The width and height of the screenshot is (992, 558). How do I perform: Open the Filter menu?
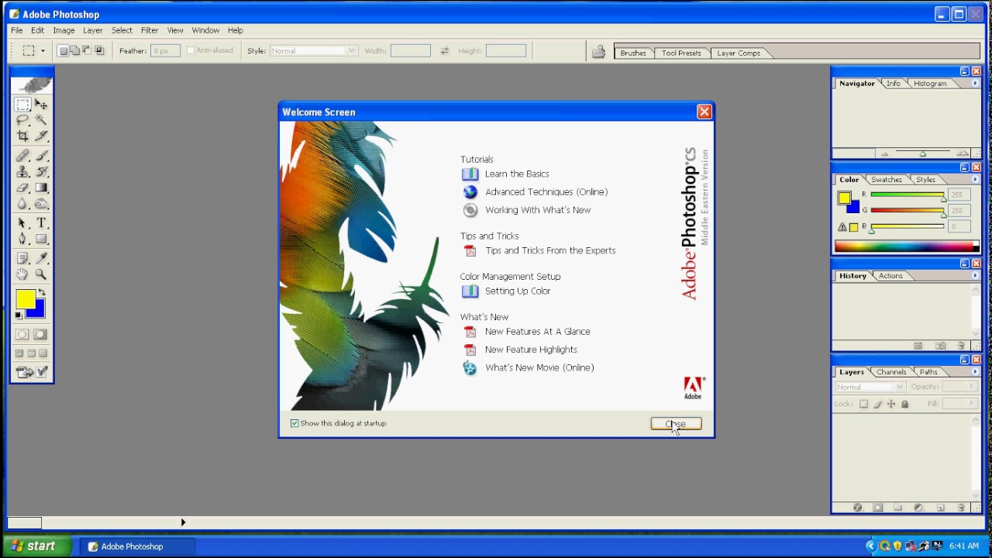pyautogui.click(x=150, y=30)
